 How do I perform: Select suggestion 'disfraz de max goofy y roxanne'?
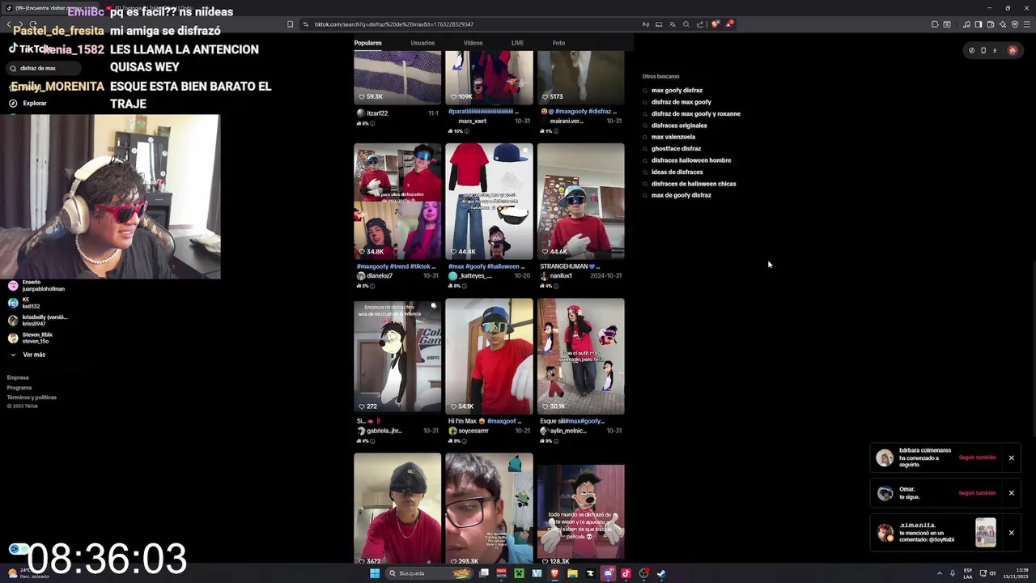pos(695,114)
